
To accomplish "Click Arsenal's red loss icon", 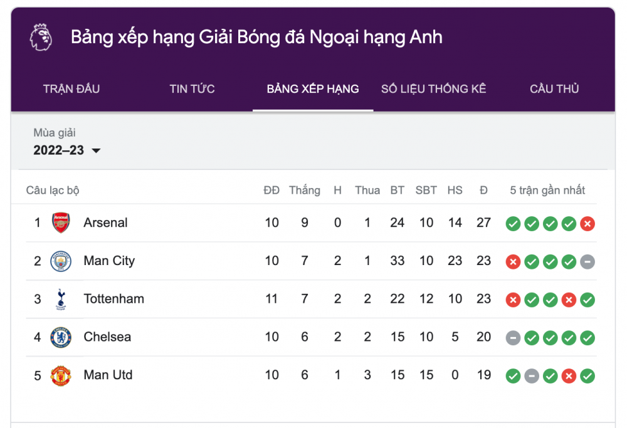I will pos(587,224).
